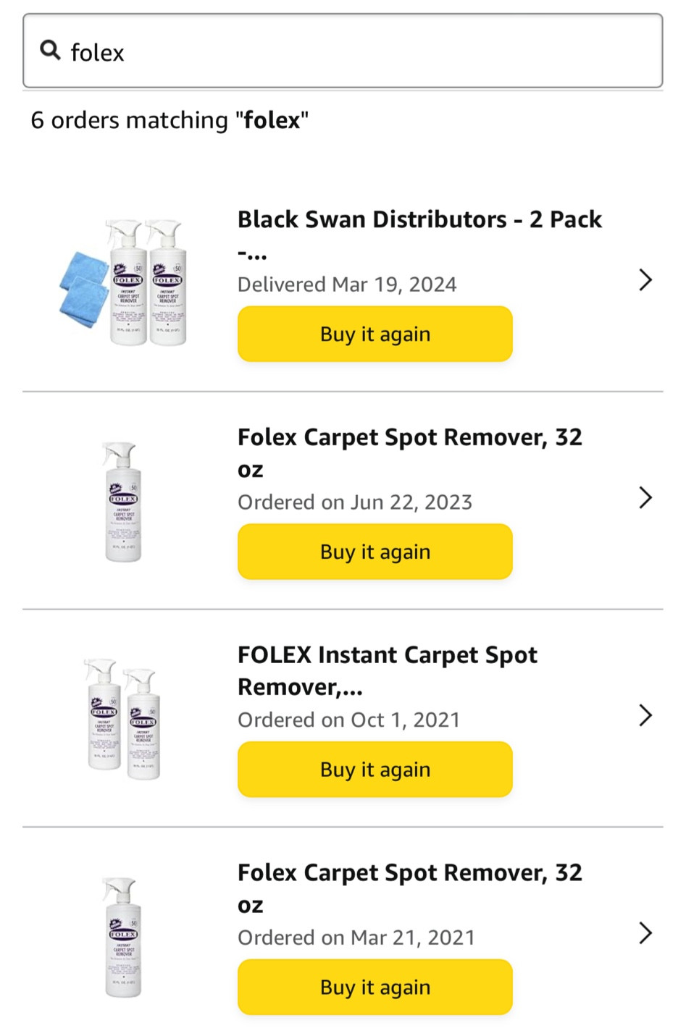The width and height of the screenshot is (686, 1028).
Task: Open the Folex Carpet Spot Remover title from Jun 2023
Action: tap(409, 438)
